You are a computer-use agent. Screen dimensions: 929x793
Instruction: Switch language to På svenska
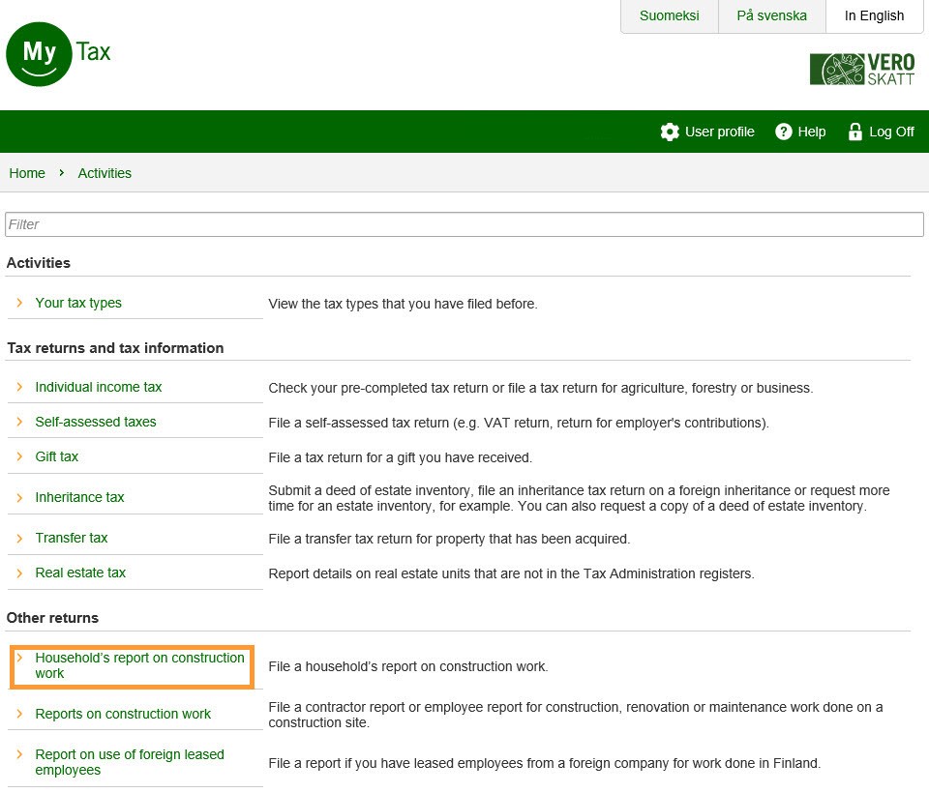pyautogui.click(x=771, y=16)
